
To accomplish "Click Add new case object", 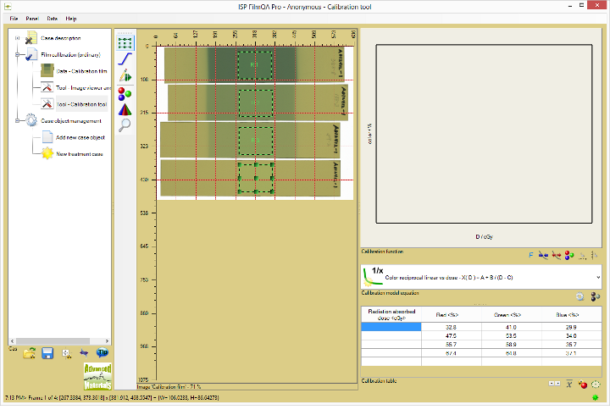I will tap(80, 137).
